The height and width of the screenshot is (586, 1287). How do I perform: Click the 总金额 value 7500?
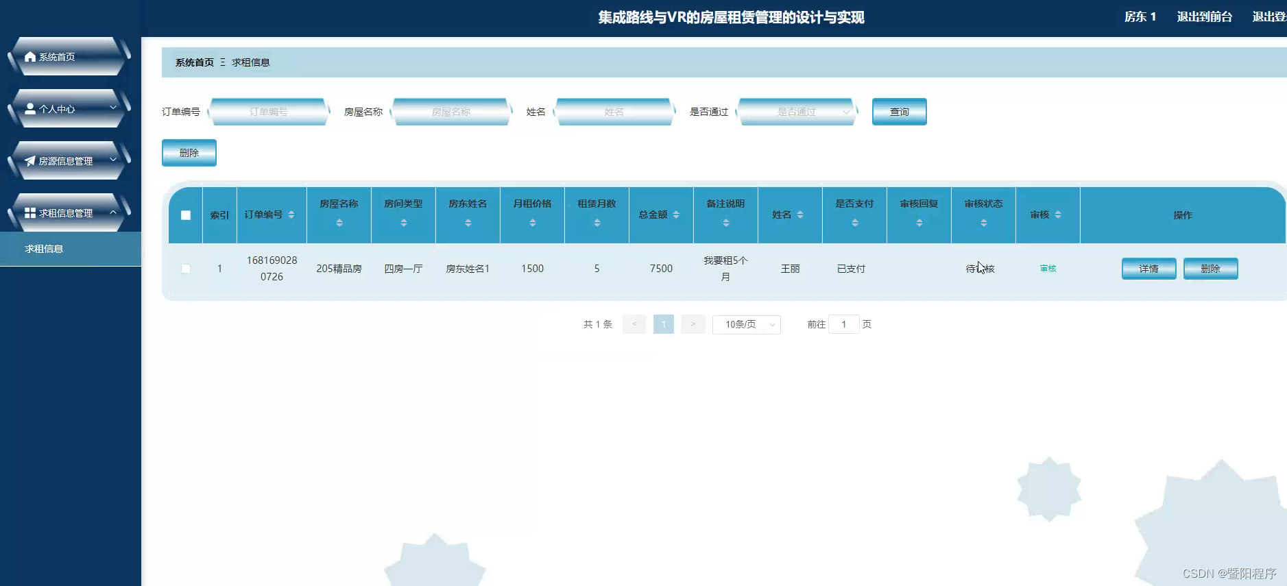click(x=662, y=269)
